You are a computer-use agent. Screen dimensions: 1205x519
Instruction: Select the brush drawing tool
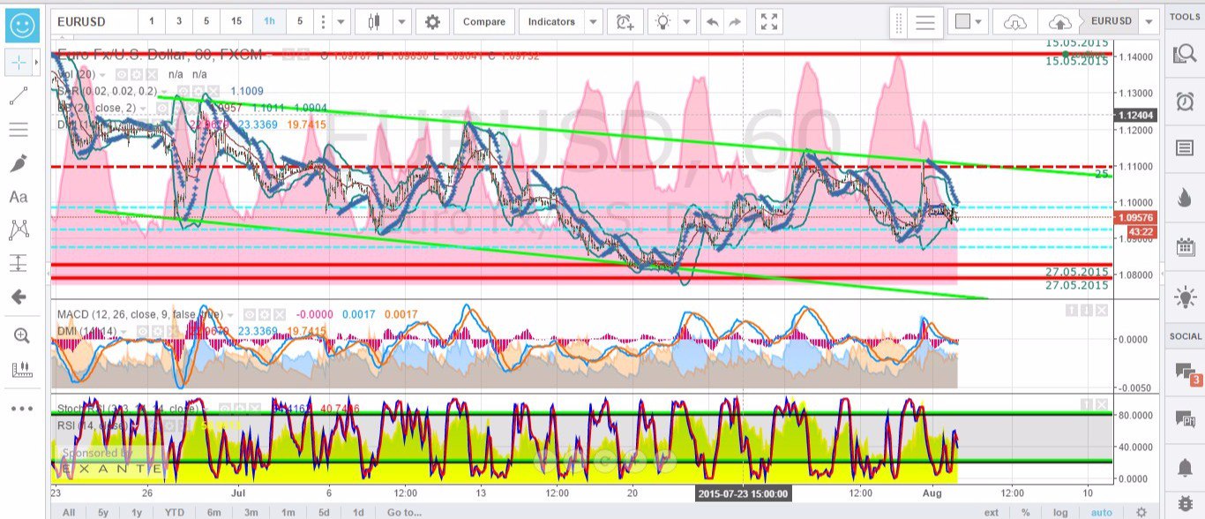(x=19, y=163)
